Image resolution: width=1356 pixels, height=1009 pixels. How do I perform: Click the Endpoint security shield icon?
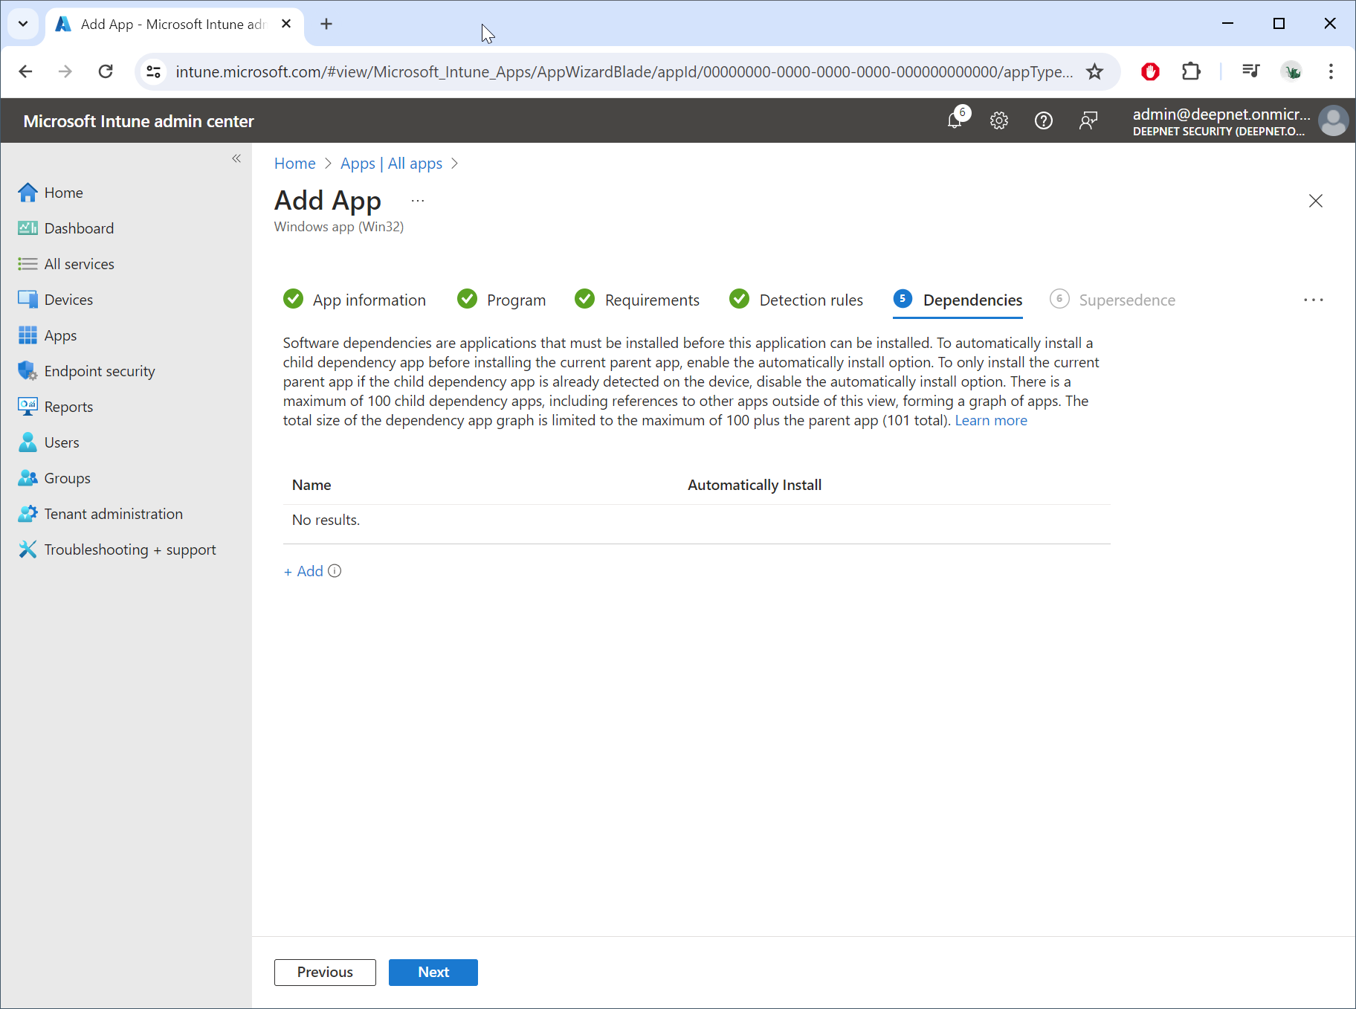click(x=28, y=371)
